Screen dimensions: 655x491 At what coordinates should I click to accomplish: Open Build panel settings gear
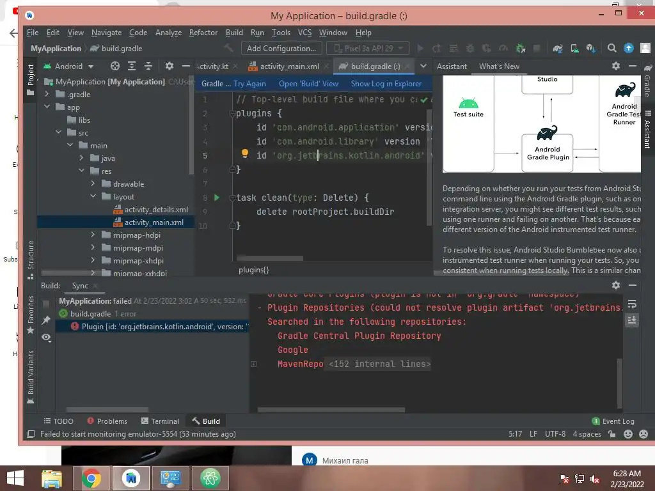tap(616, 285)
